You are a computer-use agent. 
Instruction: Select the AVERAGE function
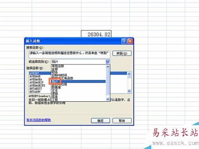click(35, 76)
